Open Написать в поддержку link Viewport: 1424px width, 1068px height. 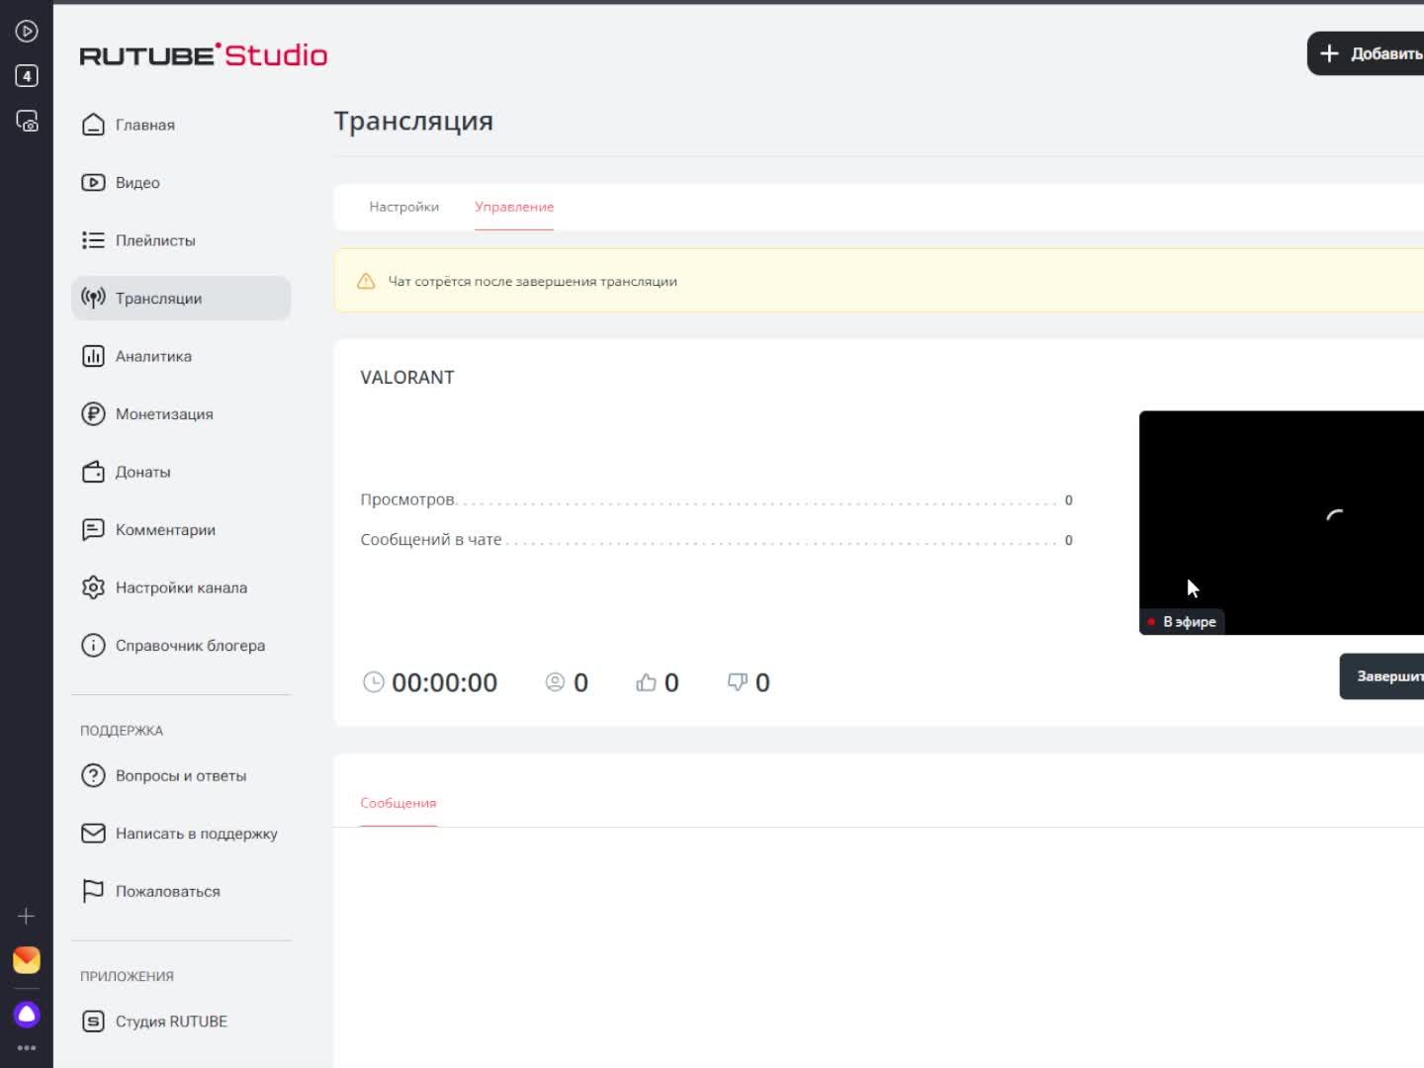click(196, 834)
